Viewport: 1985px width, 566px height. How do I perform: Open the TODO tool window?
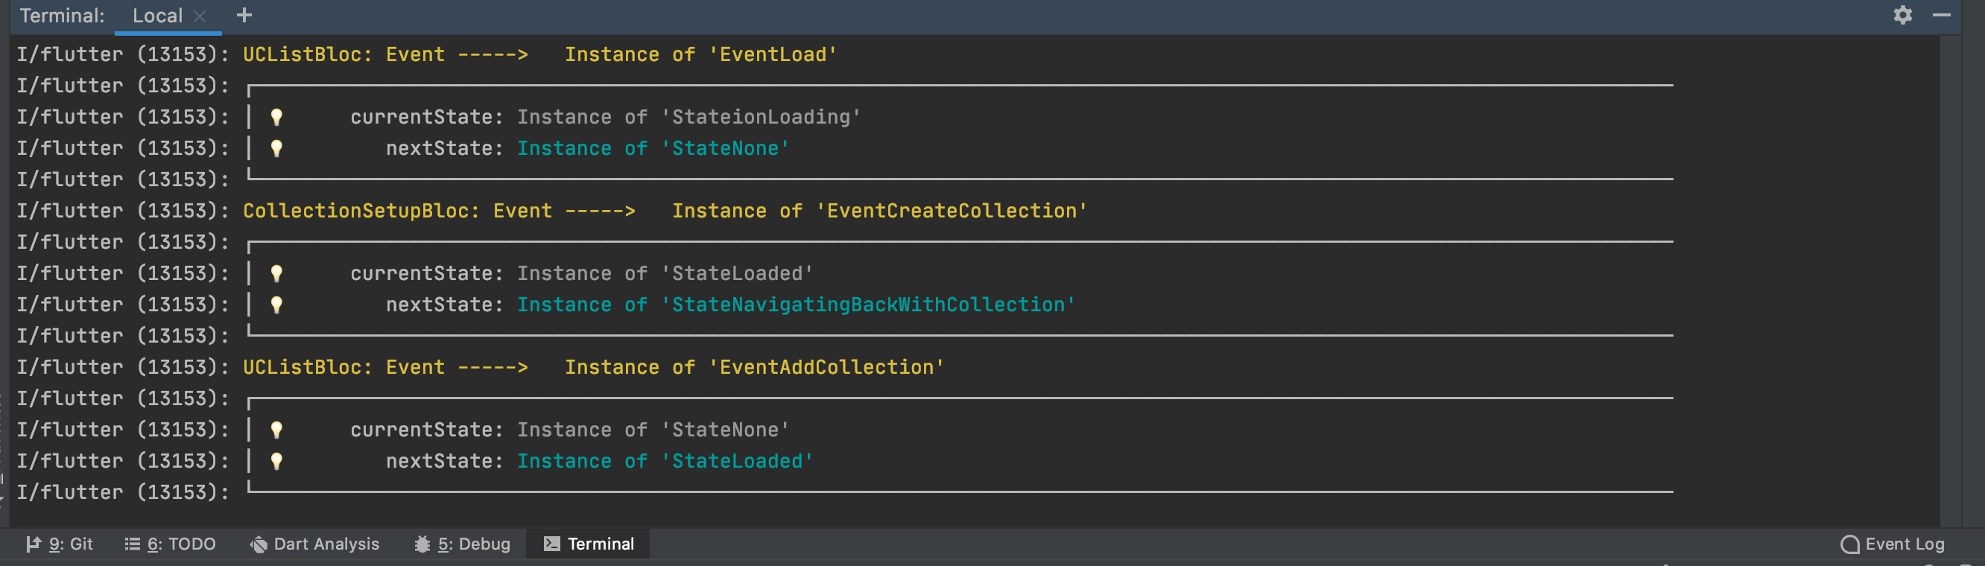click(171, 544)
